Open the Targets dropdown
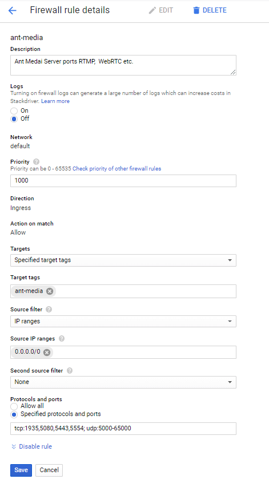 click(123, 260)
